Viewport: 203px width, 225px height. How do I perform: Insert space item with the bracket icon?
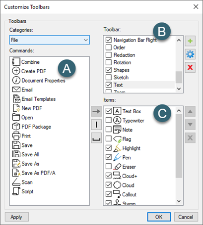[x=96, y=138]
